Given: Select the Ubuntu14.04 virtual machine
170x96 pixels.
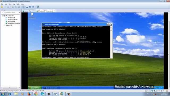Looking at the screenshot, I should [x=11, y=18].
